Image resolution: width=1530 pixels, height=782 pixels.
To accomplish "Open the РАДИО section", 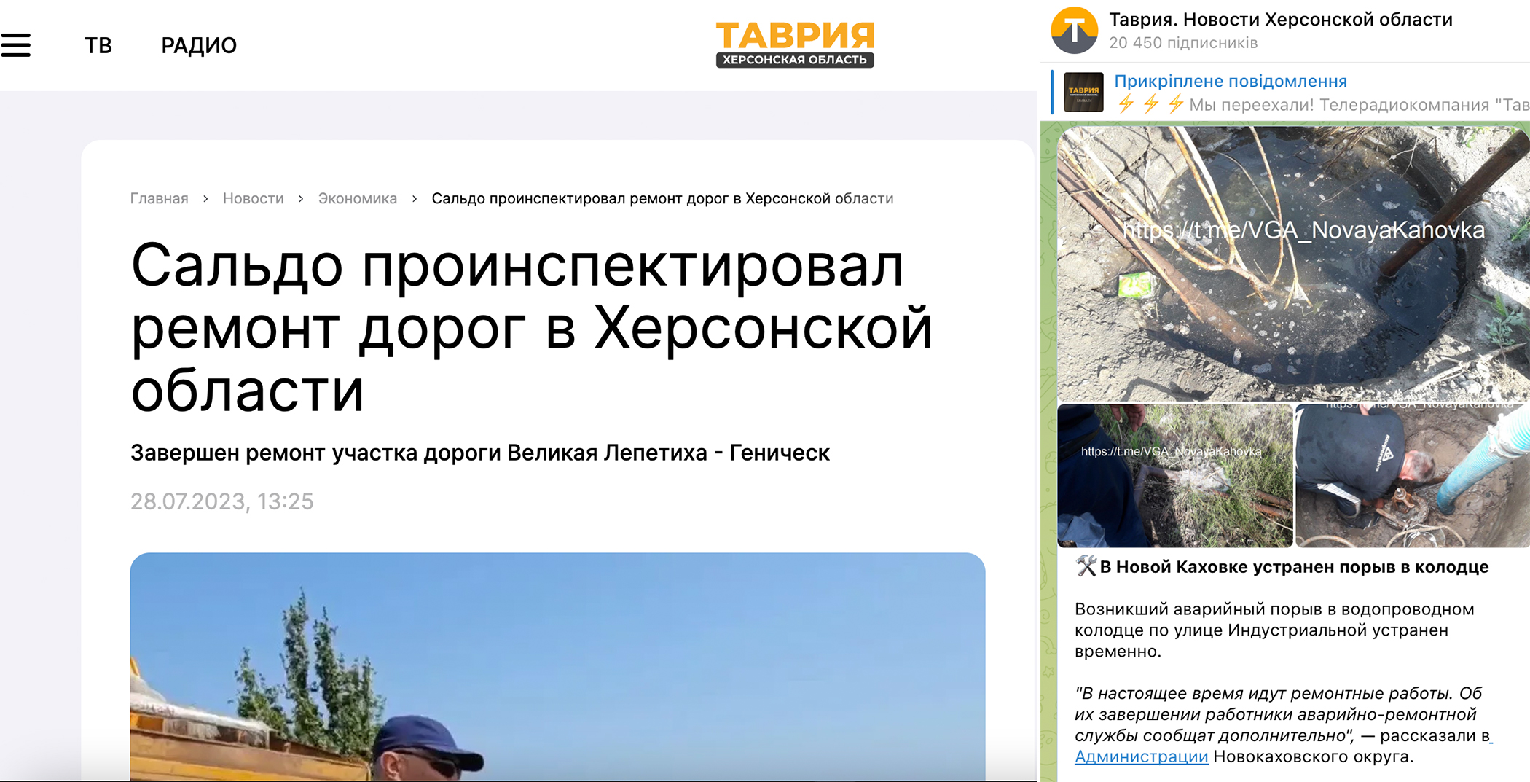I will (198, 45).
